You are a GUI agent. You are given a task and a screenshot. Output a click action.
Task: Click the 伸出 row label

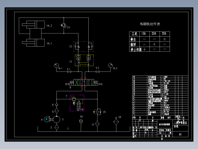click(133, 39)
